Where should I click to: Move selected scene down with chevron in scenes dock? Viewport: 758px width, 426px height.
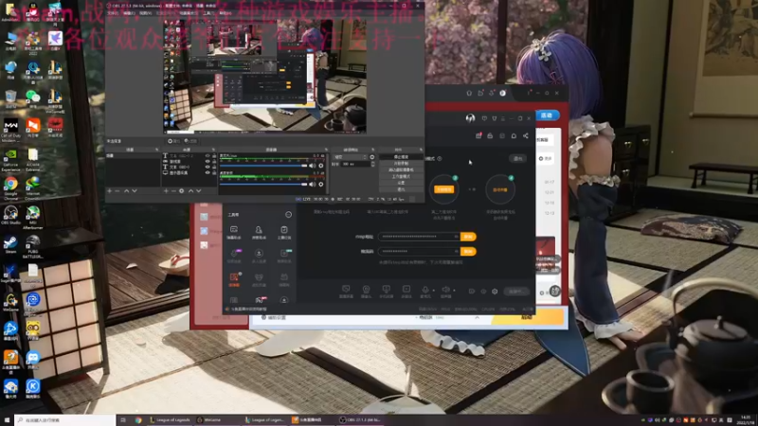click(135, 191)
